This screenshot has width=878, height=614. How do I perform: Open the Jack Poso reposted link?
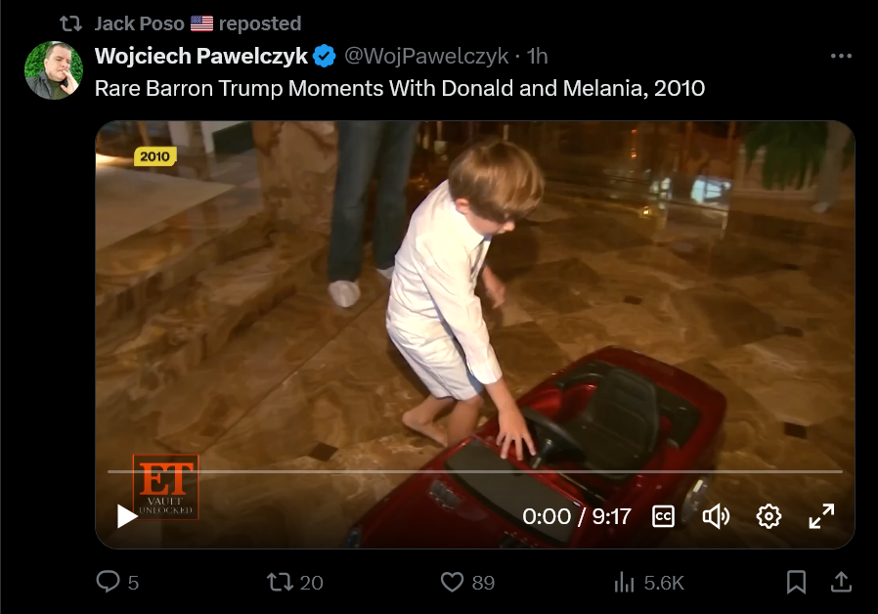198,23
